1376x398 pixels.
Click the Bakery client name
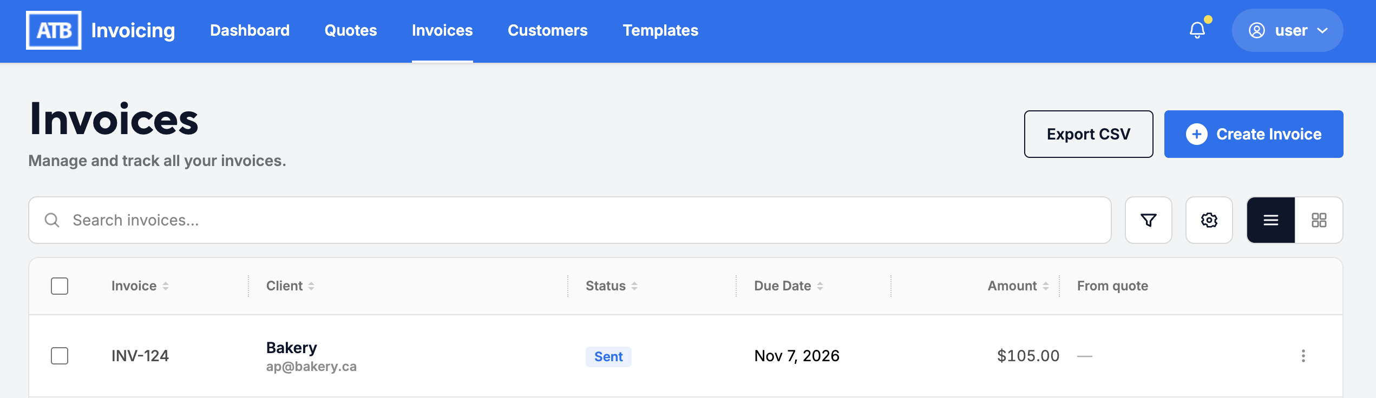292,348
